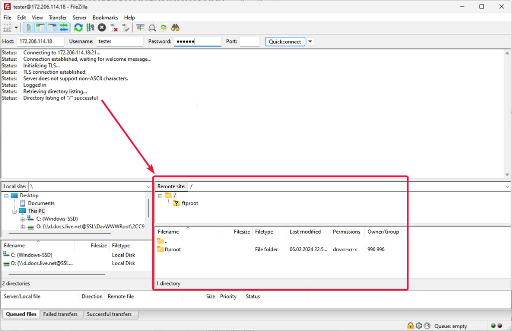512x331 pixels.
Task: Cancel the current operation
Action: point(102,27)
